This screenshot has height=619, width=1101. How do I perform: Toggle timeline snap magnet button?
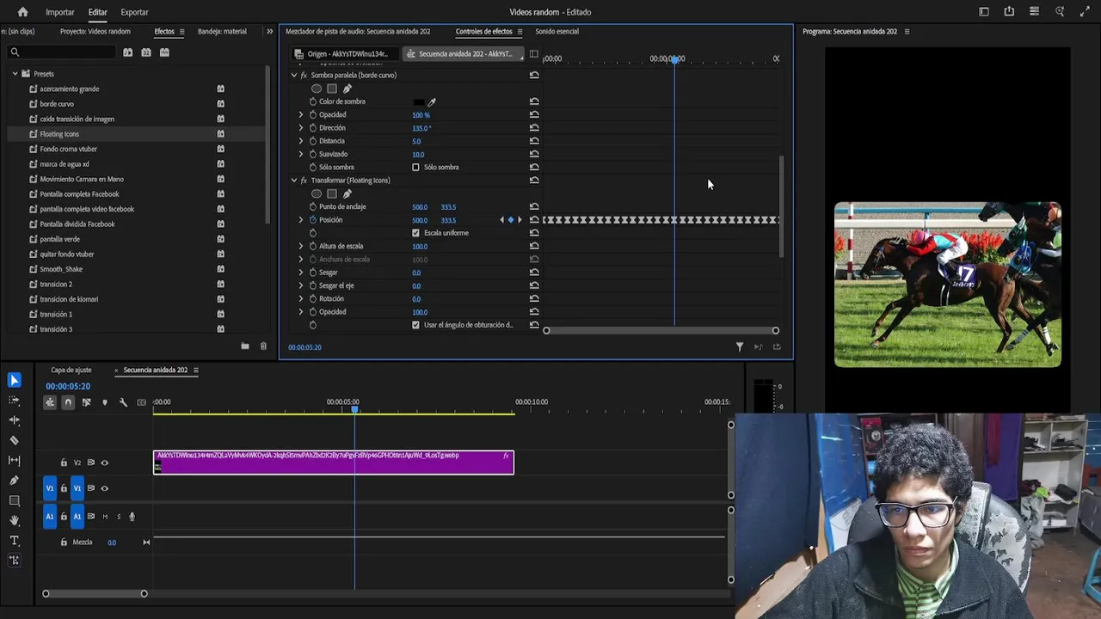point(68,402)
